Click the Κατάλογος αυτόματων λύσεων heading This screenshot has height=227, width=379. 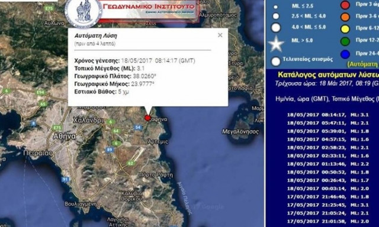328,75
